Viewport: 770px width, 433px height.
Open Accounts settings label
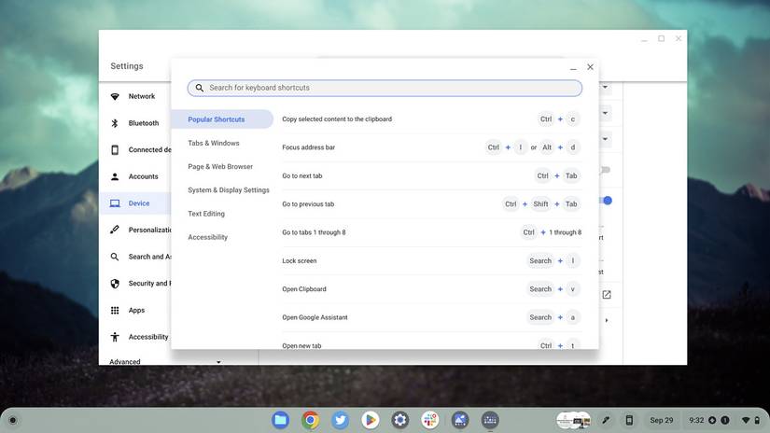point(144,176)
